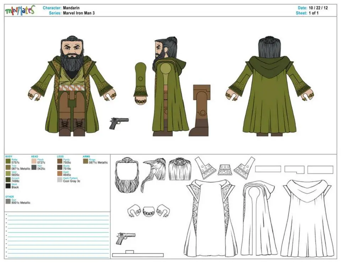Image resolution: width=341 pixels, height=263 pixels.
Task: Click the HEAD section heading
Action: [34, 157]
